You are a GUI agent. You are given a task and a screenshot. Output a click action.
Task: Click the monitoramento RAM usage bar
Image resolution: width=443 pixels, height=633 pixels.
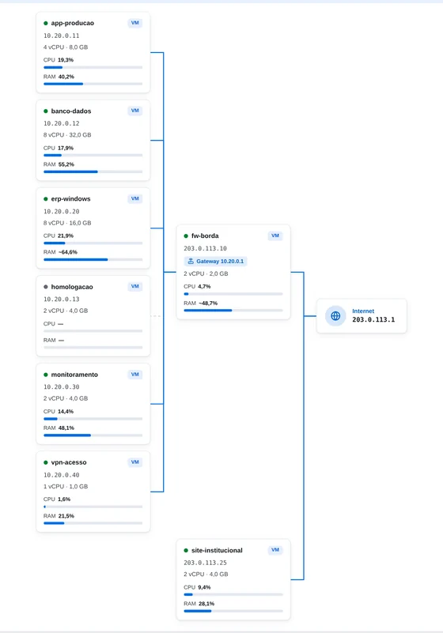pos(93,435)
